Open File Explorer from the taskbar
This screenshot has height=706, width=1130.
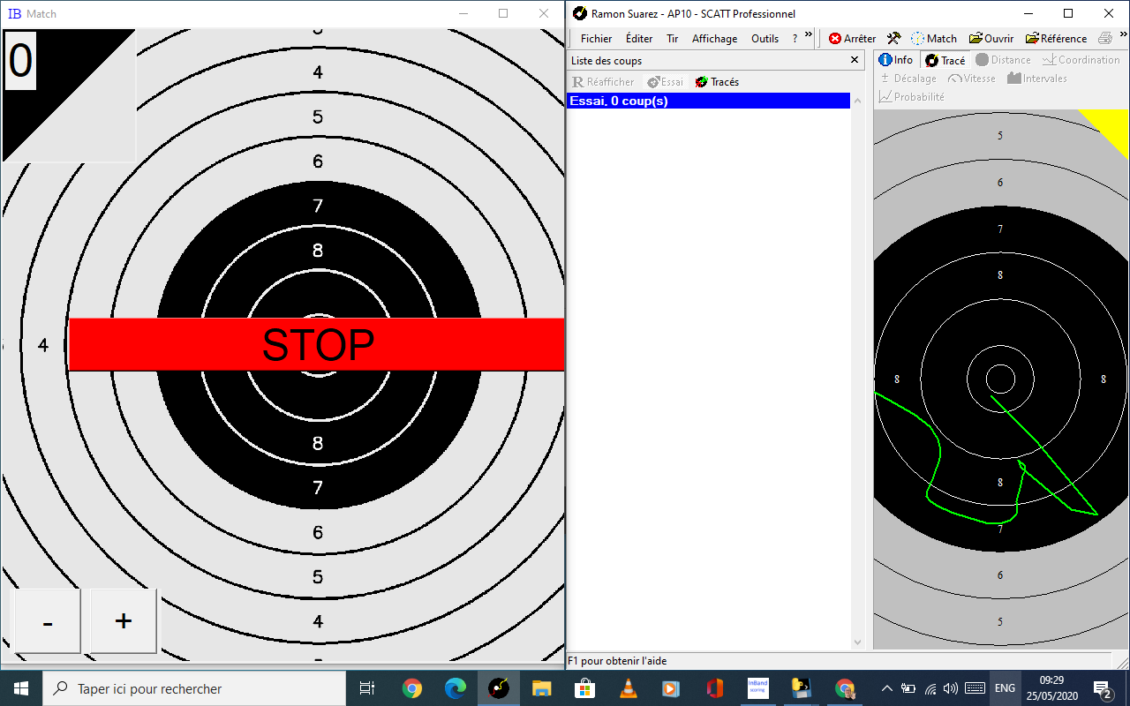(541, 688)
